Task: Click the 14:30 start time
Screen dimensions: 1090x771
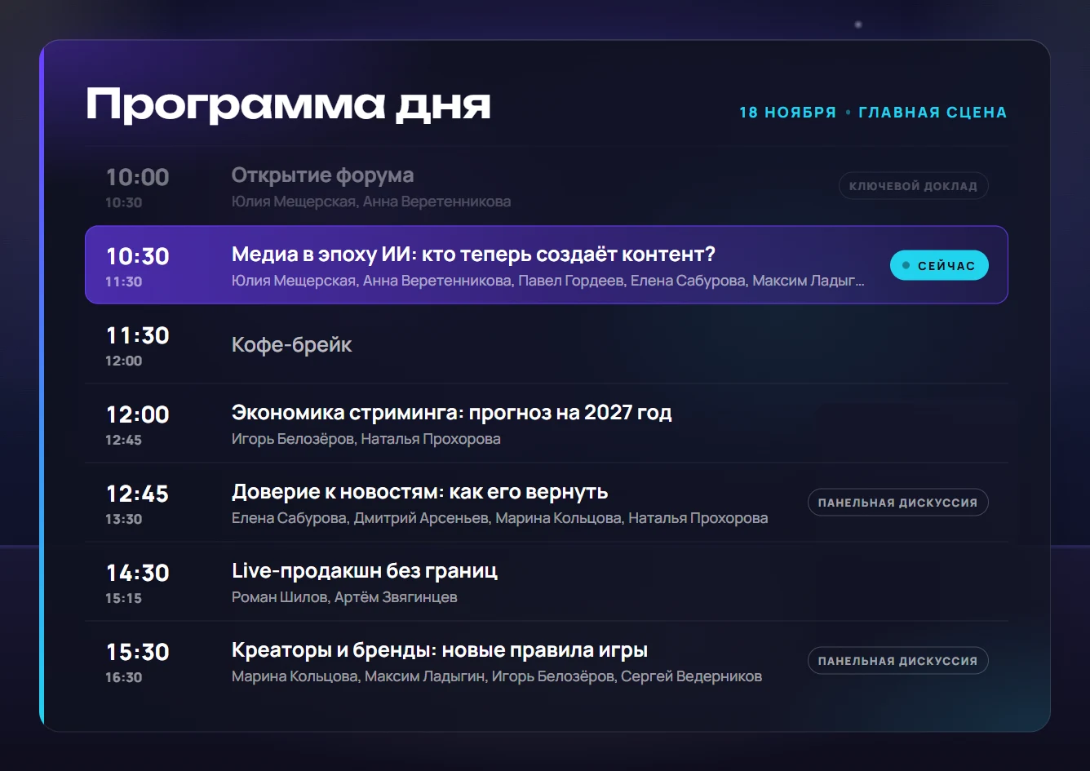Action: pyautogui.click(x=137, y=573)
